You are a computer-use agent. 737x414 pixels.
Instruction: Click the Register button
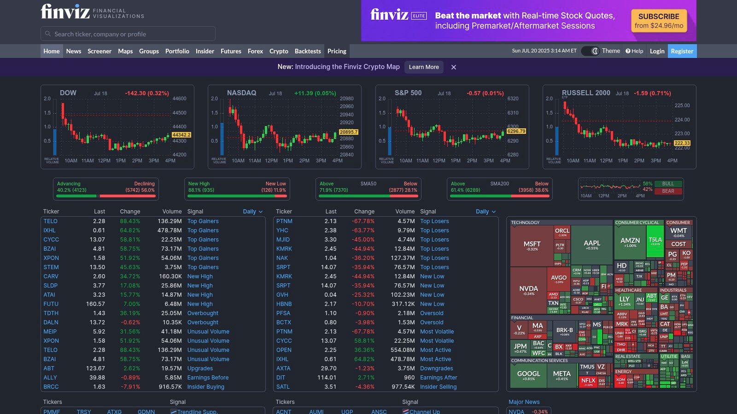(x=682, y=51)
